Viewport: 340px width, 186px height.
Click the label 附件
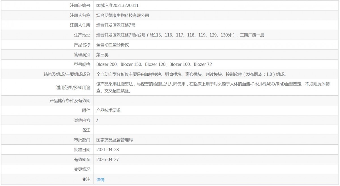(86, 110)
